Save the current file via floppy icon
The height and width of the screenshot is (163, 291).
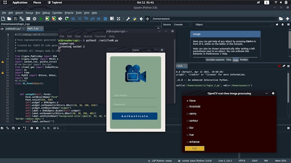15,19
